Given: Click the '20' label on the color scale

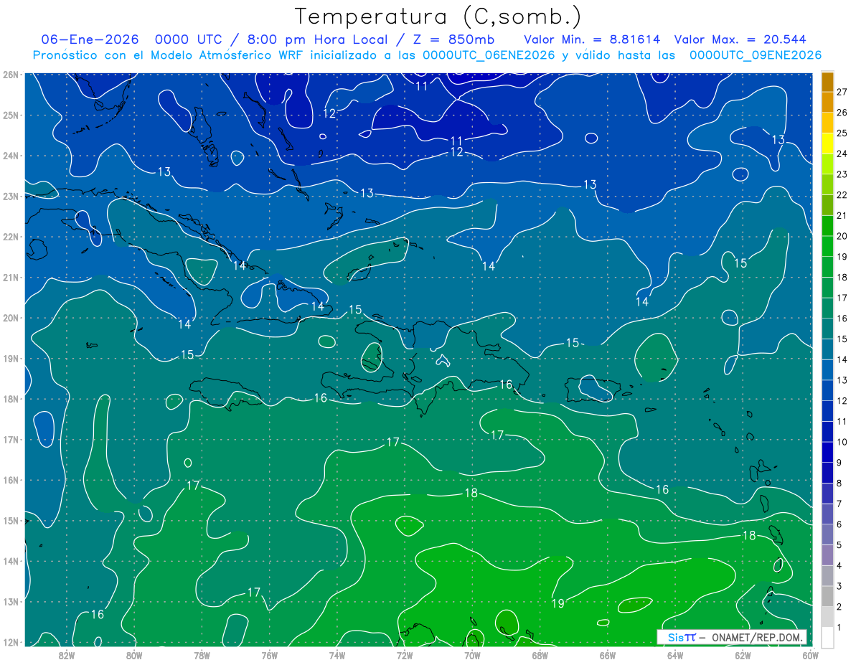Looking at the screenshot, I should pos(842,237).
